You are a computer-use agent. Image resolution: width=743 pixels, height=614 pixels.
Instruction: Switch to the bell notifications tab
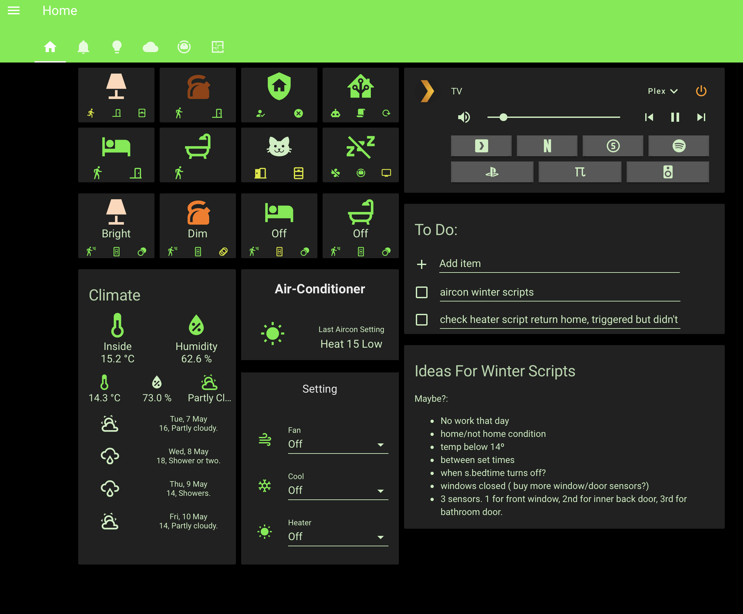pos(83,47)
